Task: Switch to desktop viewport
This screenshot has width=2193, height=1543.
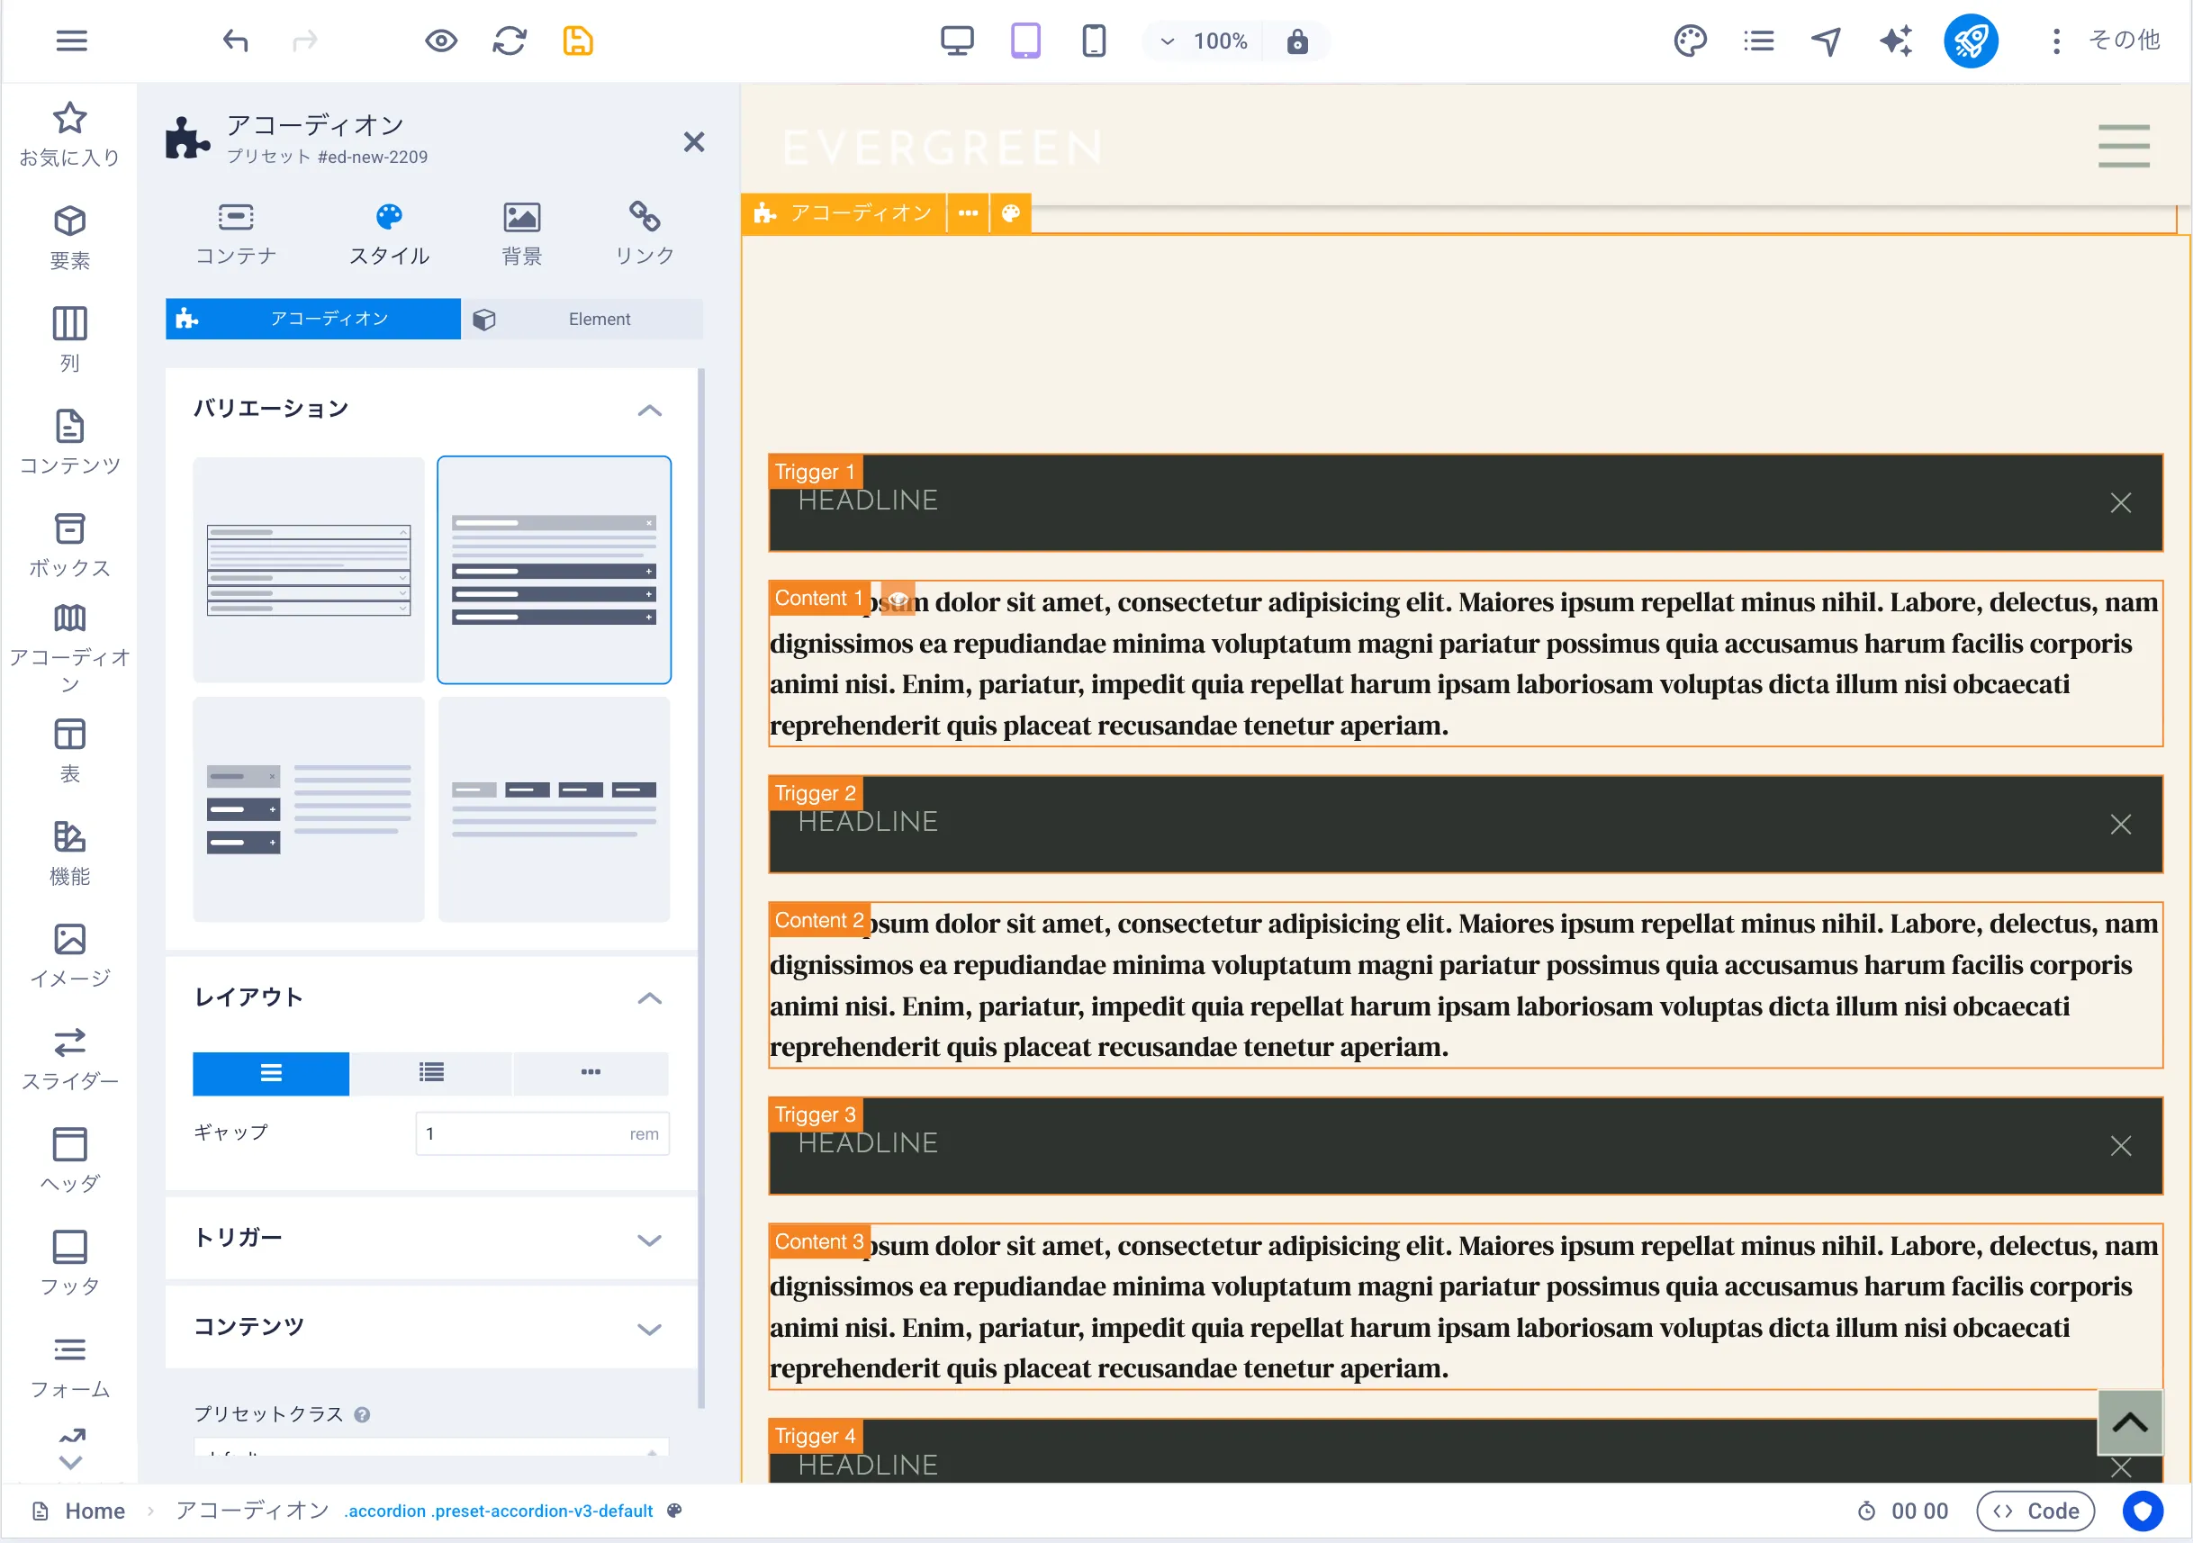Action: tap(957, 41)
